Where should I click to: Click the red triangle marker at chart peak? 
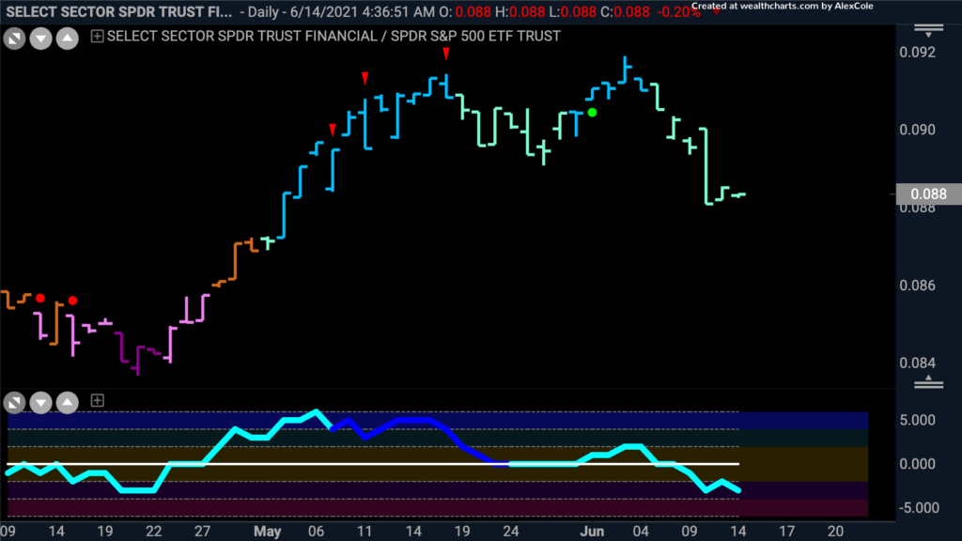pyautogui.click(x=446, y=54)
